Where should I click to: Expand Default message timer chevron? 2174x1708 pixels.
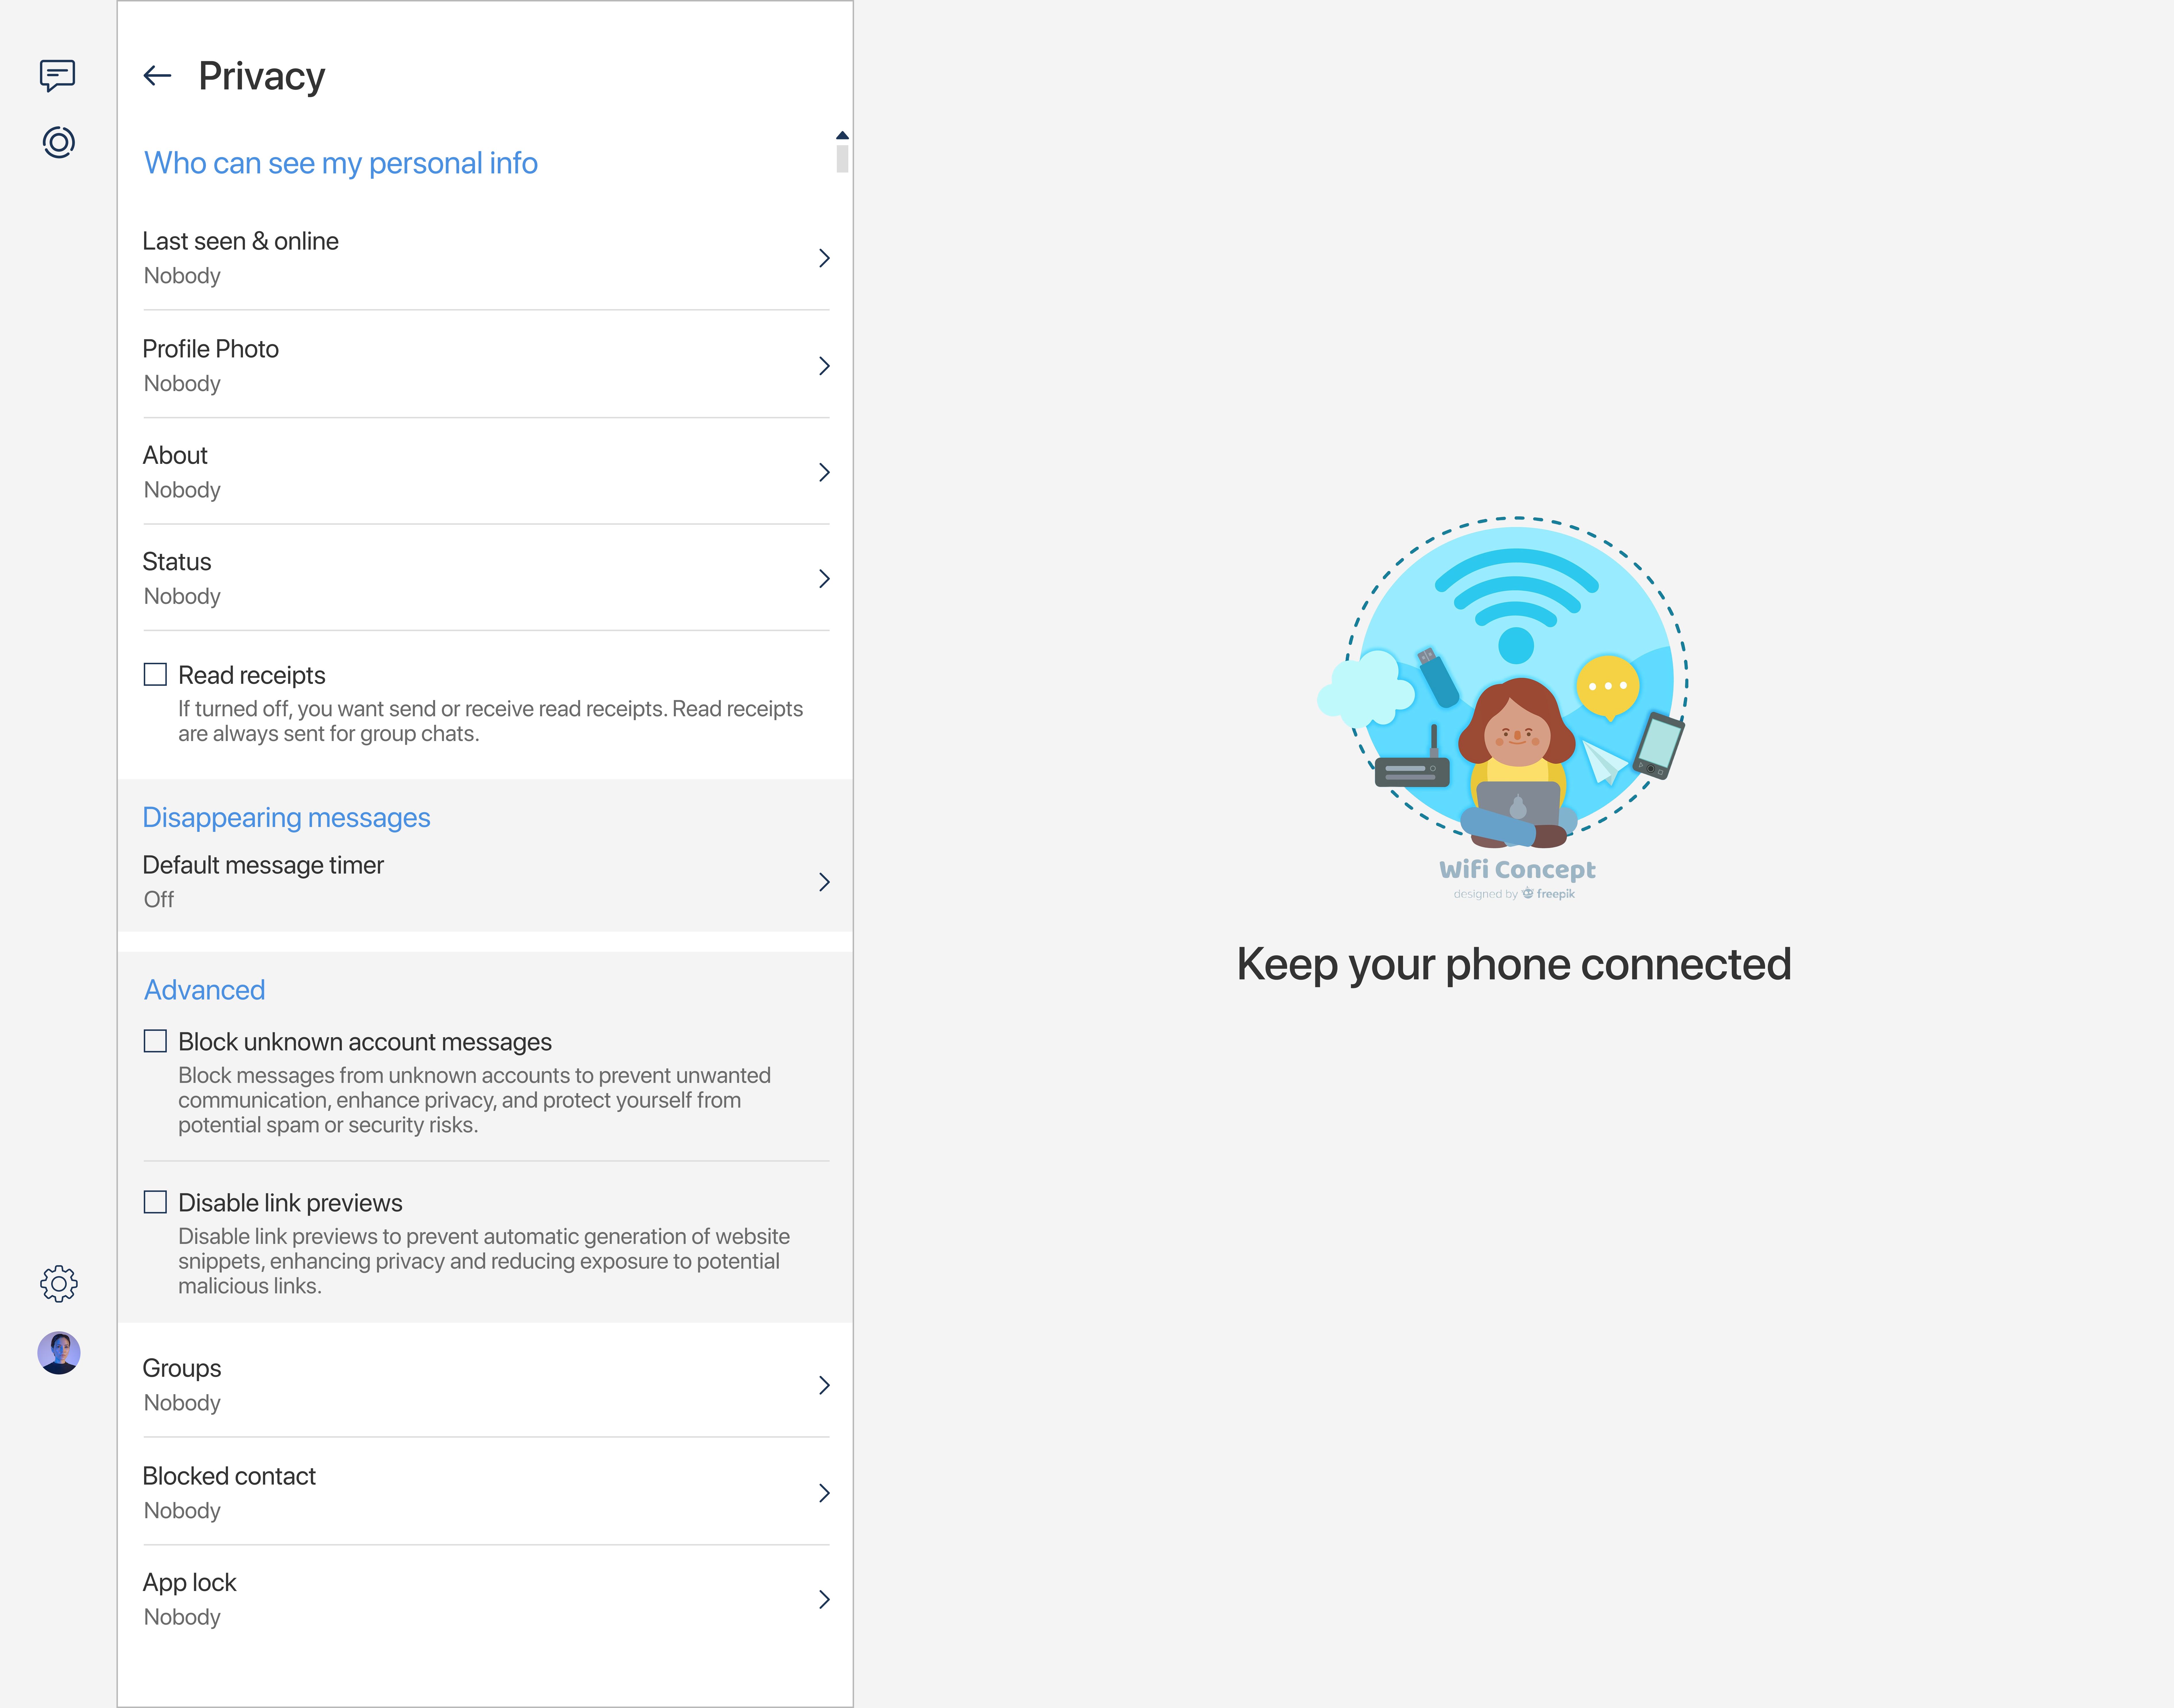[x=824, y=882]
